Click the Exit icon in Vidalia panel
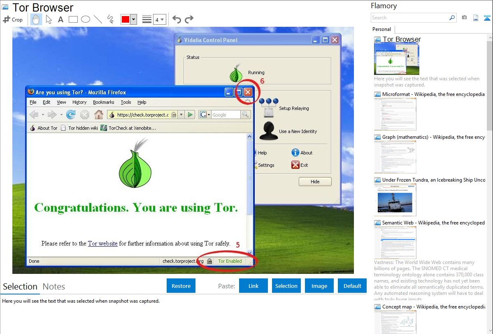This screenshot has height=334, width=493. (295, 165)
